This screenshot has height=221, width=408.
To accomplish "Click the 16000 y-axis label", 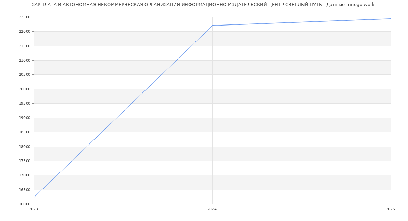I will pos(24,204).
